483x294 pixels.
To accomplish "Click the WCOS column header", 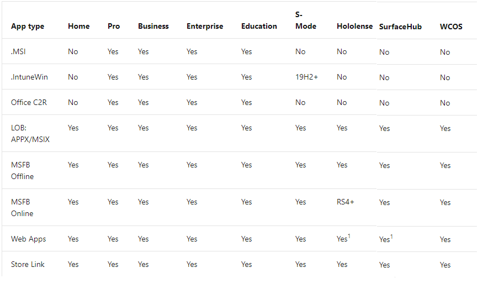I will 451,27.
